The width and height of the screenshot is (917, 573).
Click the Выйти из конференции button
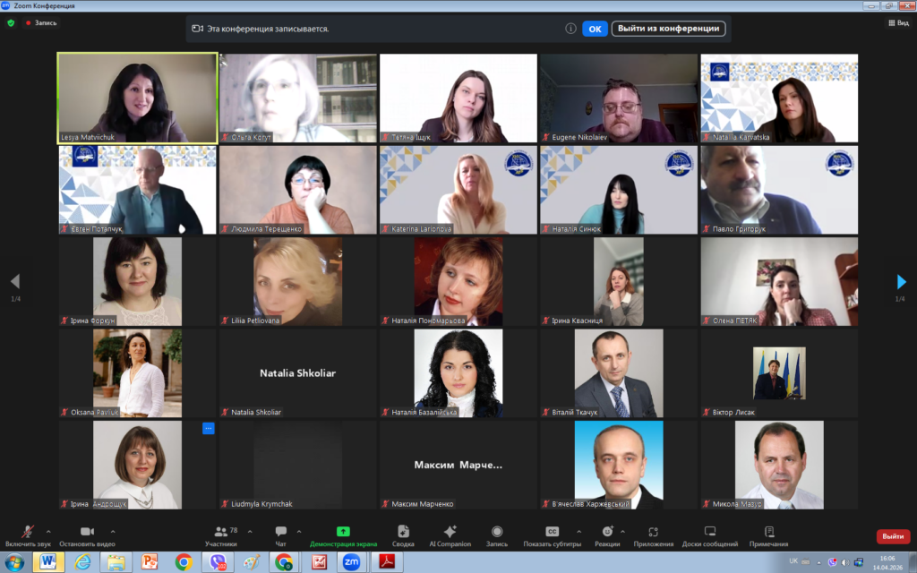point(668,29)
